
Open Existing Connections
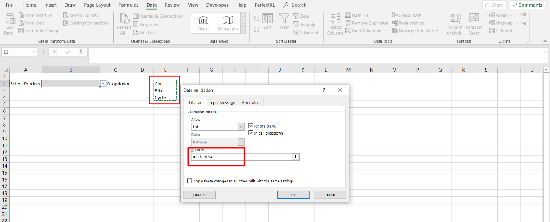point(86,23)
